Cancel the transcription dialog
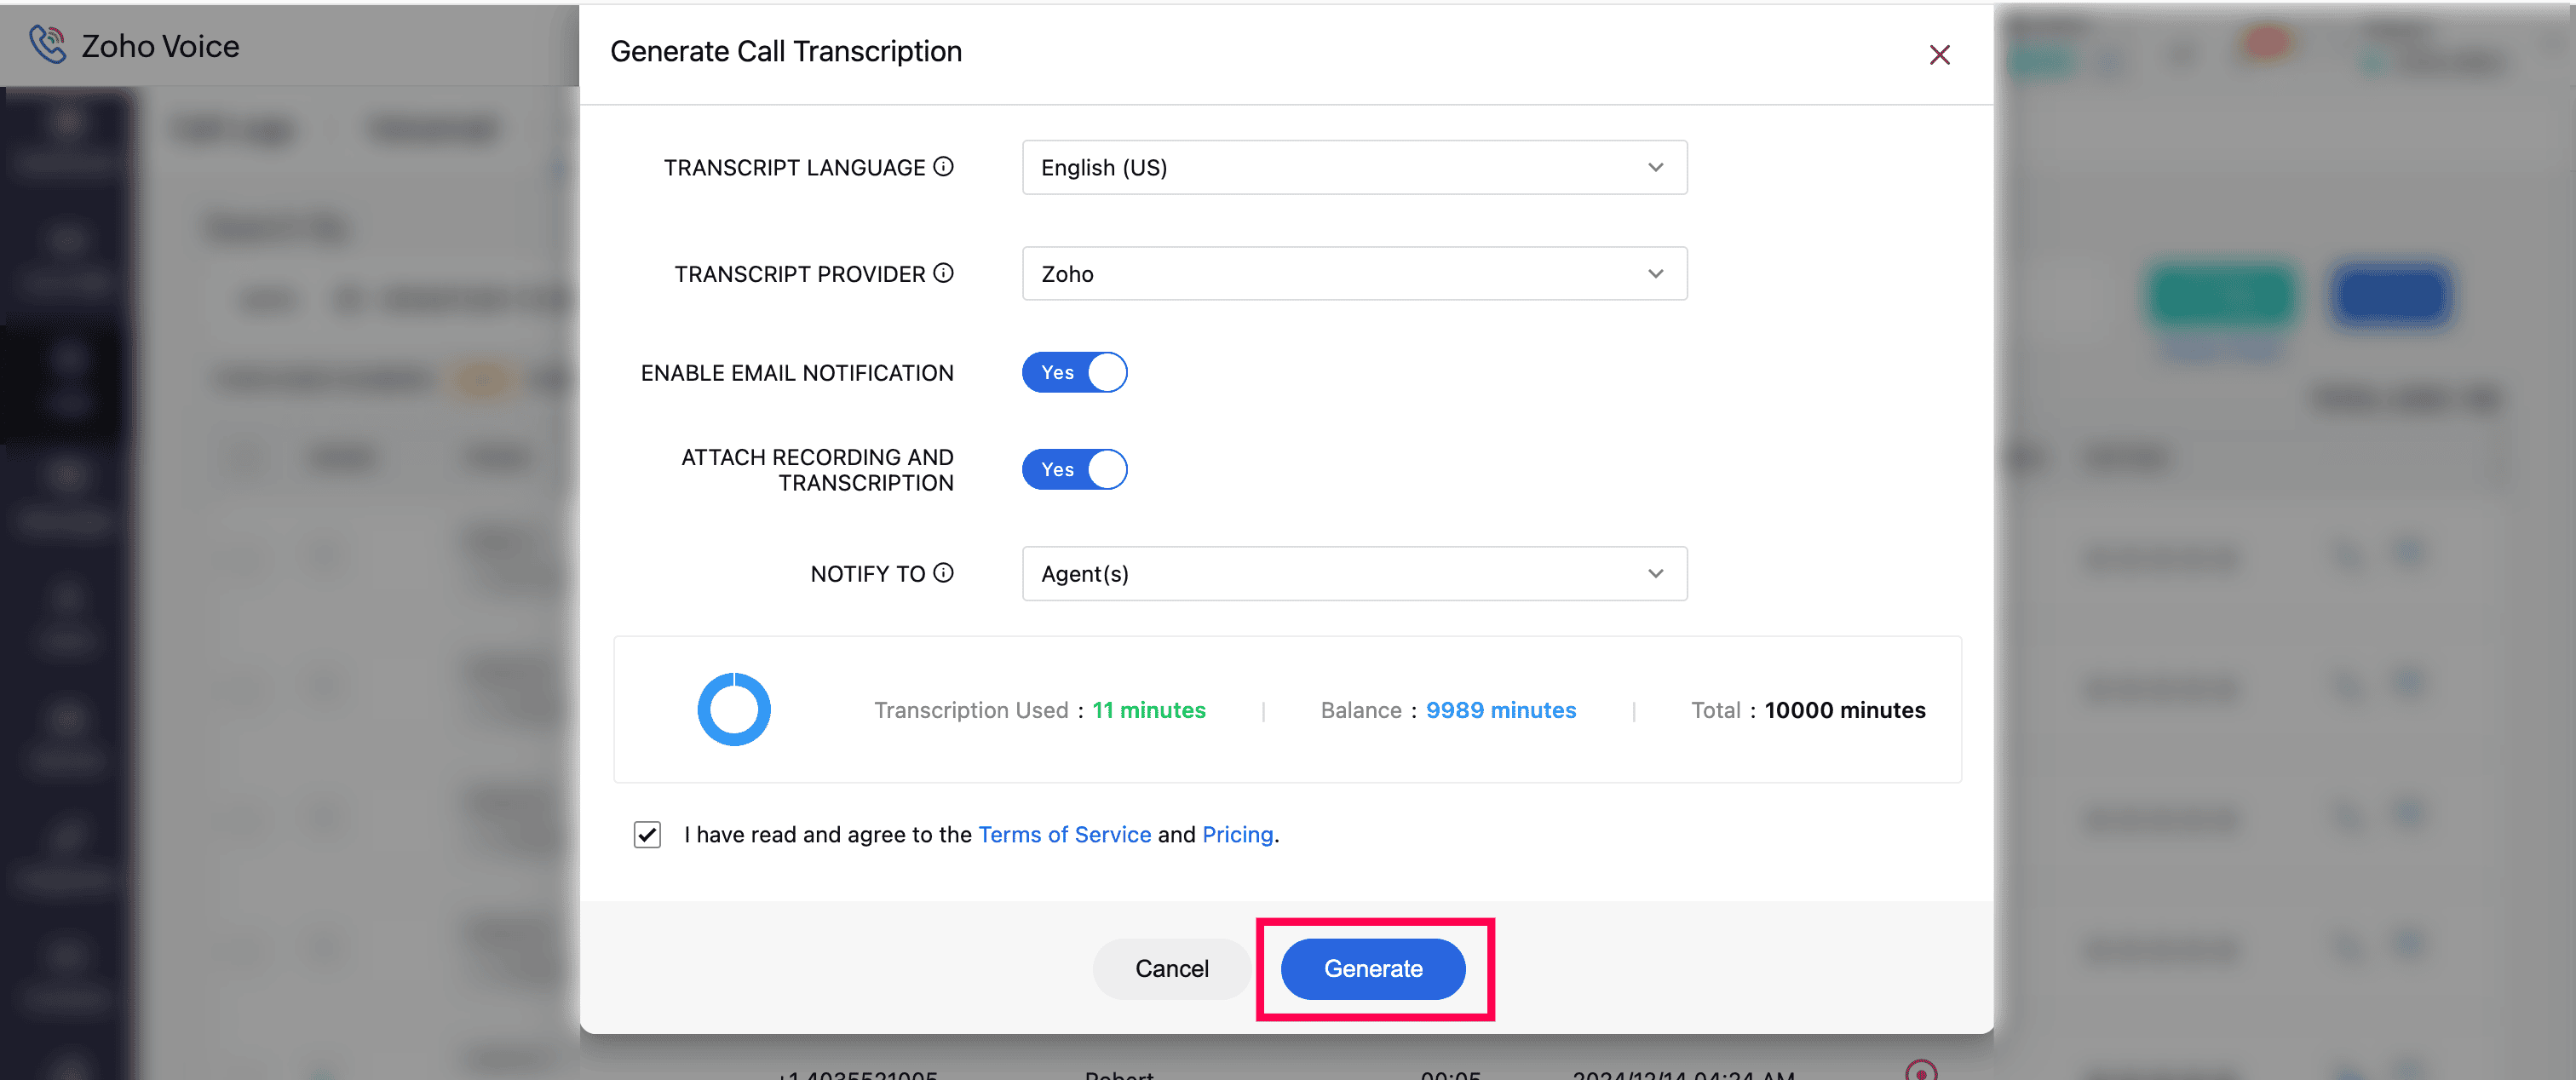This screenshot has width=2576, height=1080. (x=1171, y=968)
